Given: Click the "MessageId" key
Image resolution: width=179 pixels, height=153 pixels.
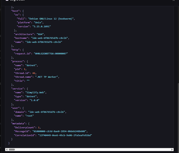Looking at the screenshot, I should 22,131.
